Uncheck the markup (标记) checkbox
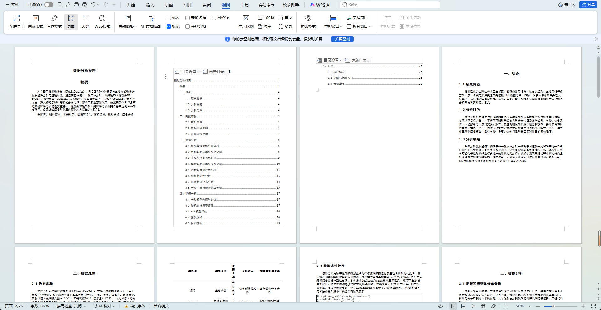The height and width of the screenshot is (310, 601). tap(169, 27)
